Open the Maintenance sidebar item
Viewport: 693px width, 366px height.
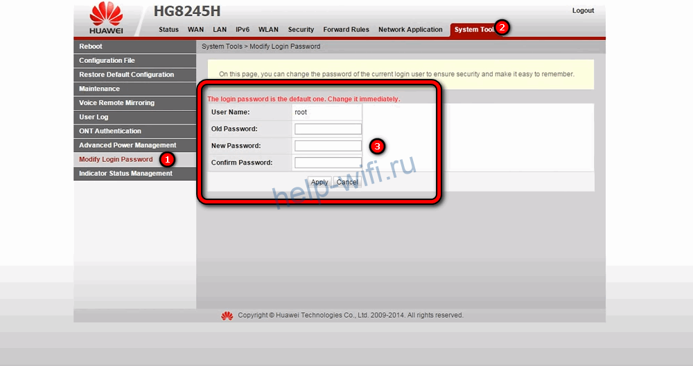tap(135, 89)
